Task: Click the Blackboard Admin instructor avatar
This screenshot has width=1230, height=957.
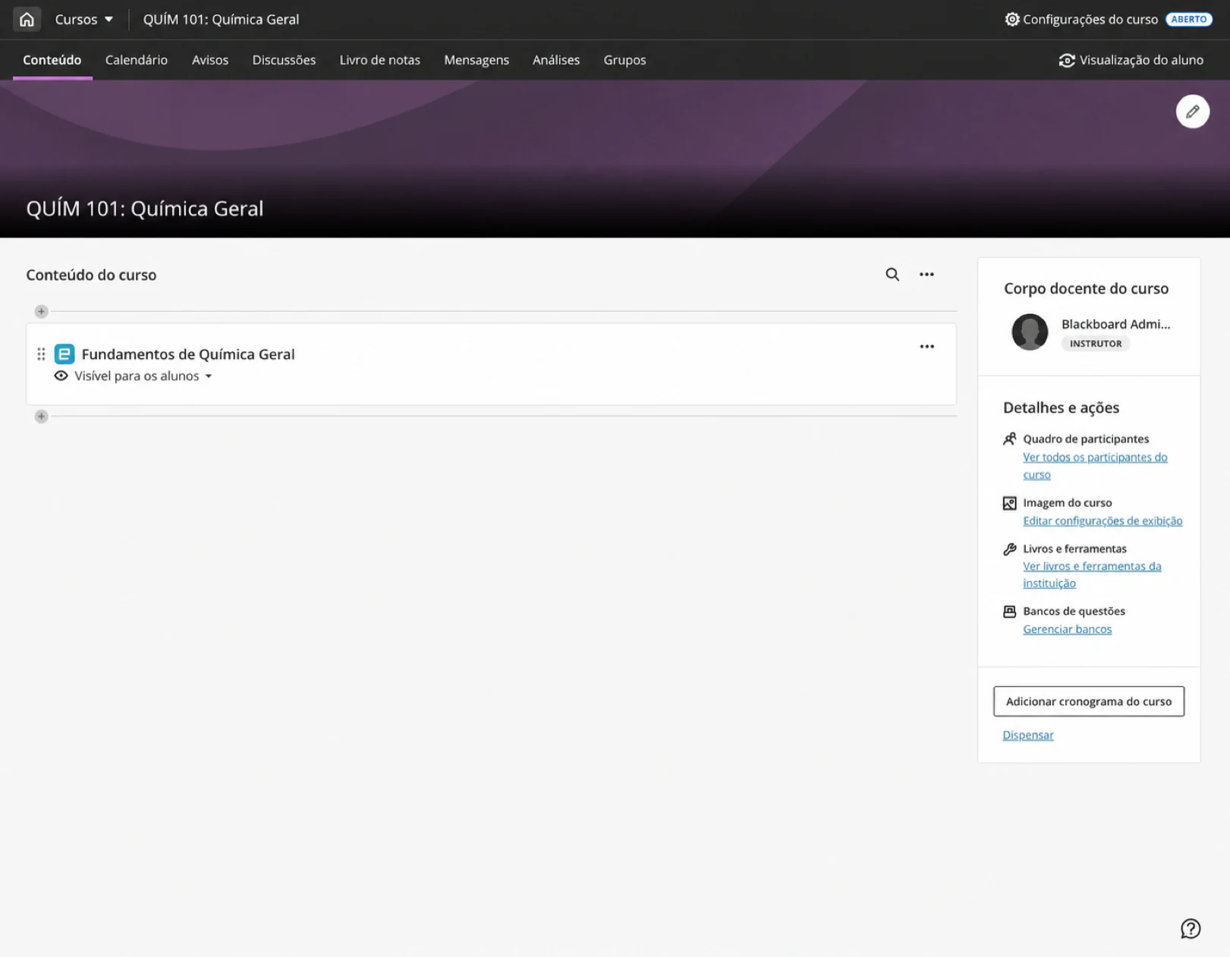Action: point(1030,332)
